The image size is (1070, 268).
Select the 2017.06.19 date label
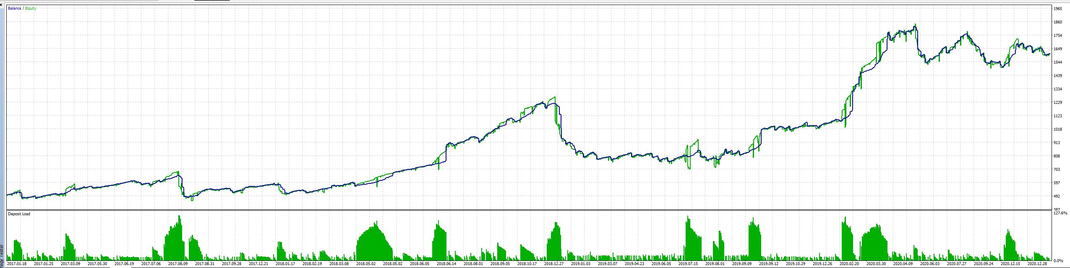124,264
